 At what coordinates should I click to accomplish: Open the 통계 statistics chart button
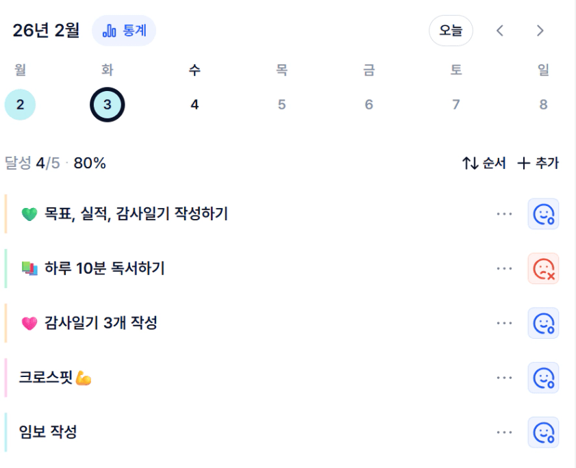click(x=124, y=31)
